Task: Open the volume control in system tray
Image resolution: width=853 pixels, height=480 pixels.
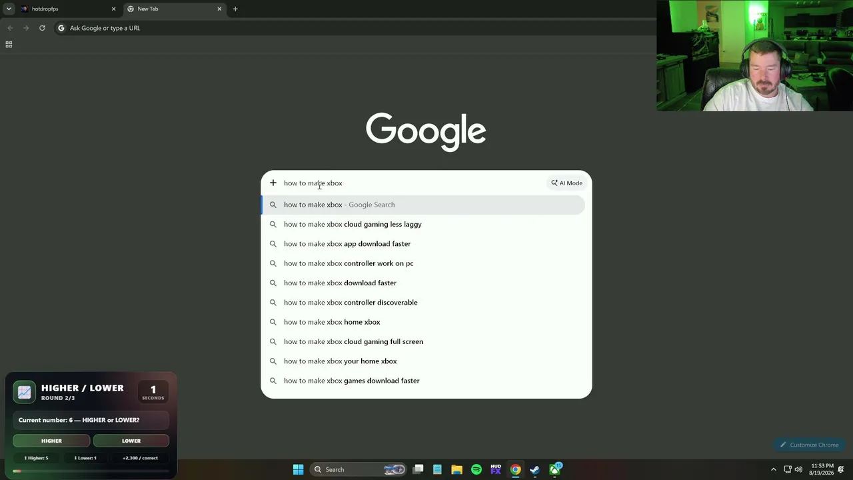Action: click(x=798, y=469)
